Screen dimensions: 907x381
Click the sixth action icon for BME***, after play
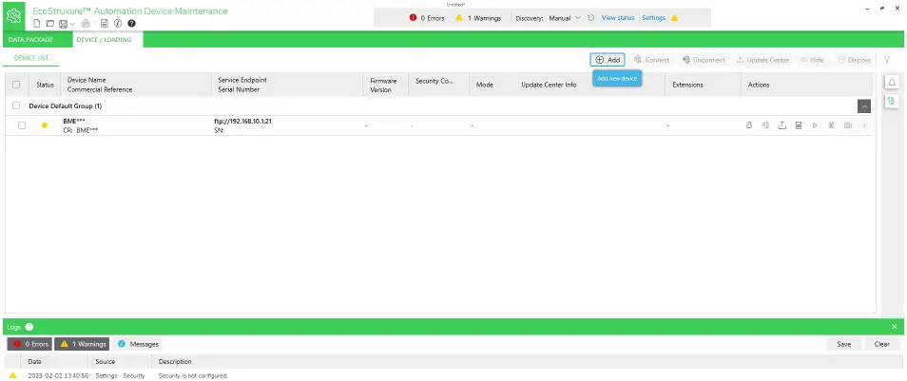tap(831, 124)
